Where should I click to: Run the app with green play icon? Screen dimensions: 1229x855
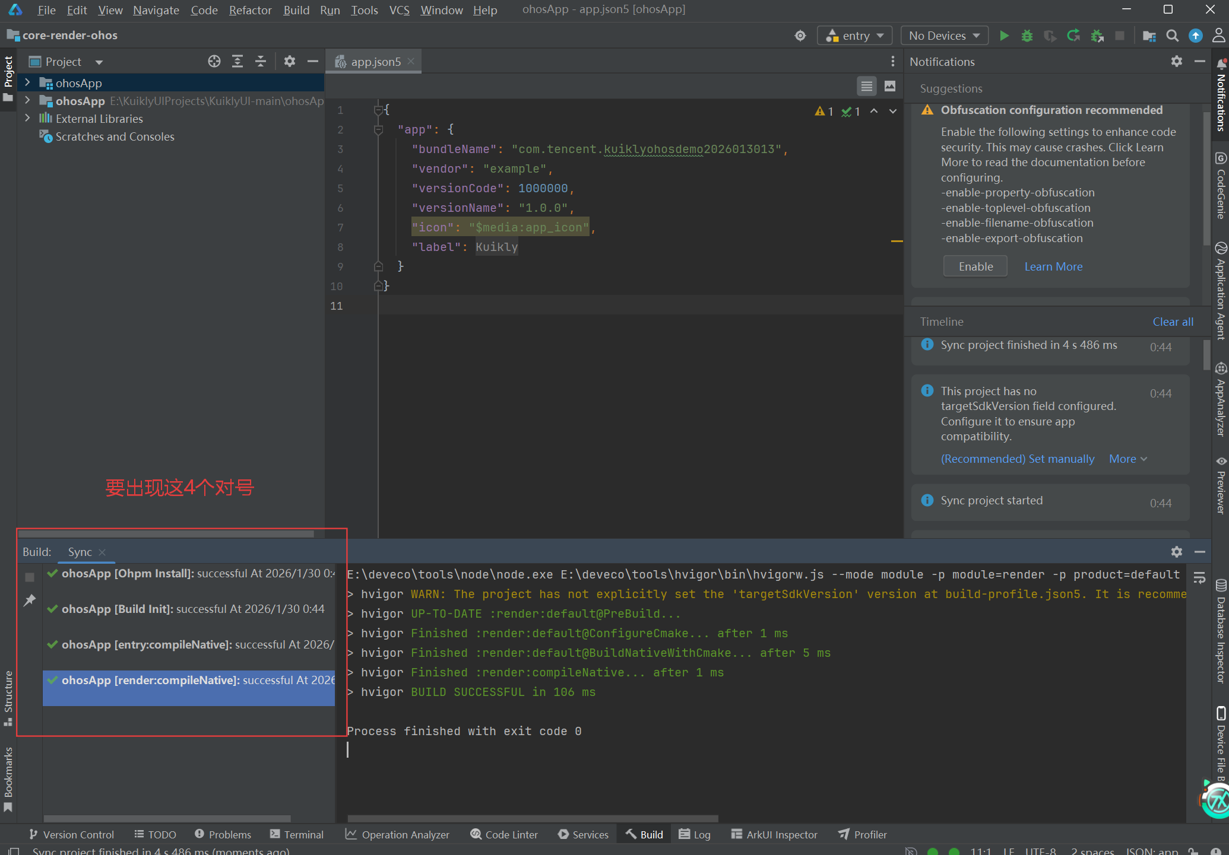[x=1004, y=36]
